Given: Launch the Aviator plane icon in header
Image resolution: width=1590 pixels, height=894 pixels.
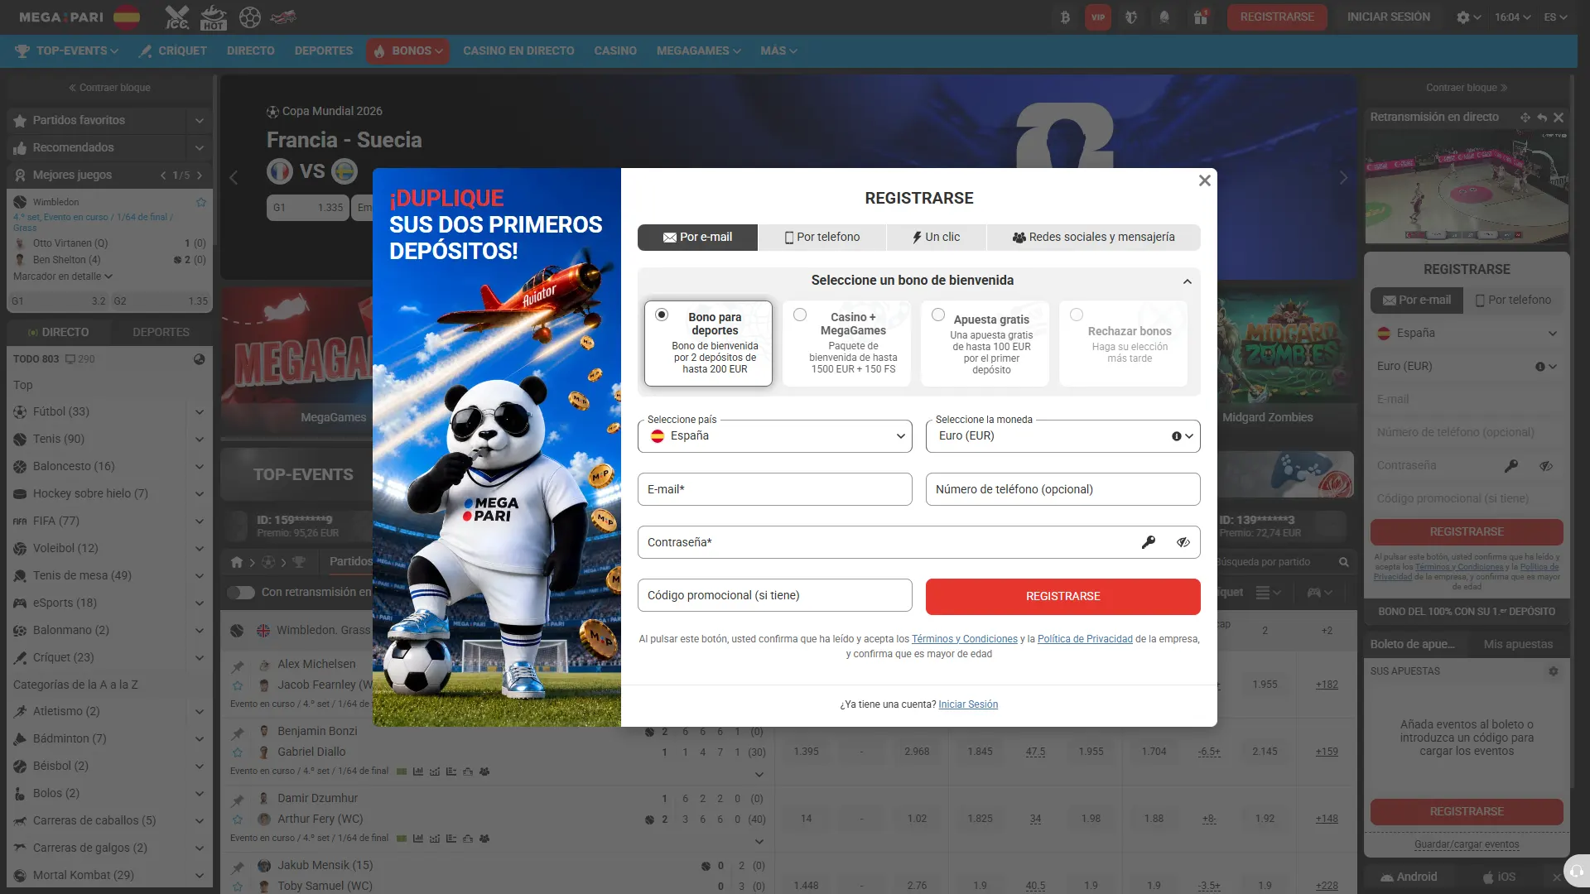Looking at the screenshot, I should [284, 17].
